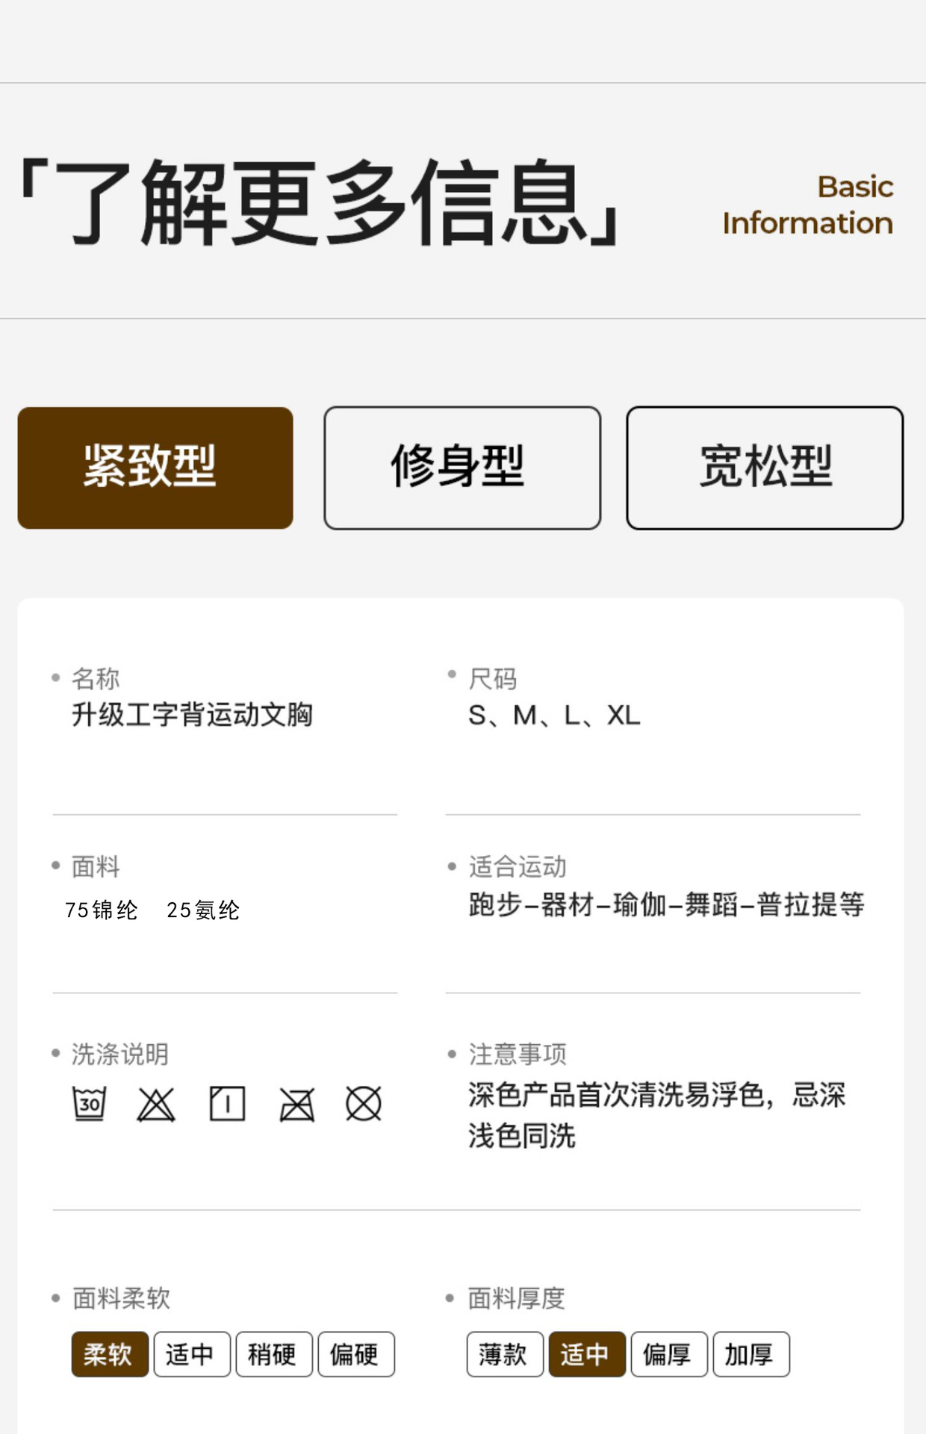
Task: Choose 偏硬 softness option
Action: point(356,1354)
